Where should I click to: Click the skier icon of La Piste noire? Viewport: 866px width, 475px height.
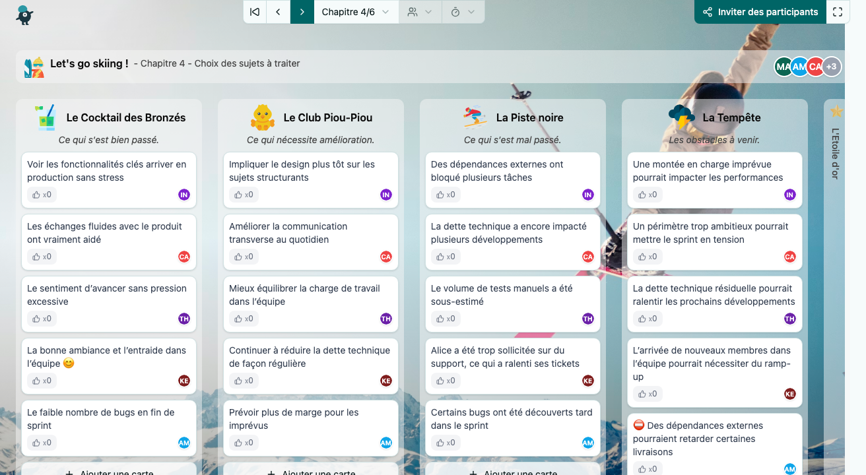[475, 117]
